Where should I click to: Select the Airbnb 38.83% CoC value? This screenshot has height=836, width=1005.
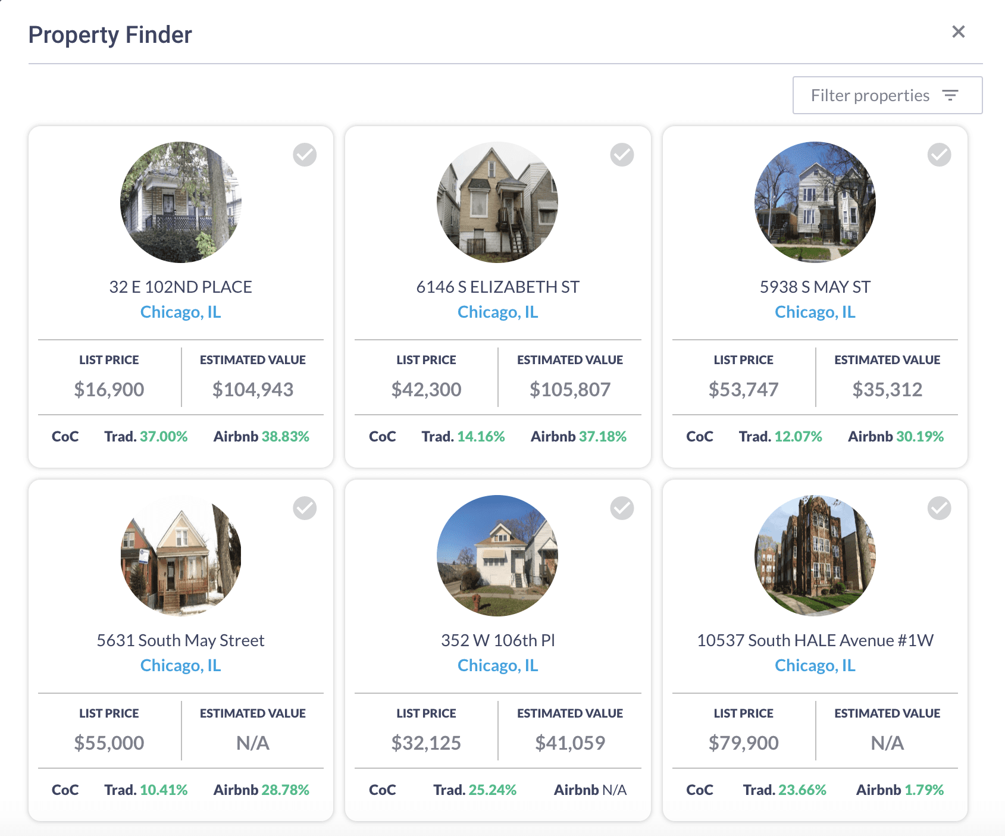(x=261, y=436)
